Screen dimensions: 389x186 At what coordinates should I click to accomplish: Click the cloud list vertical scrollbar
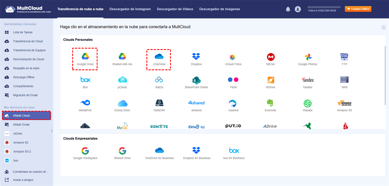tap(385, 75)
